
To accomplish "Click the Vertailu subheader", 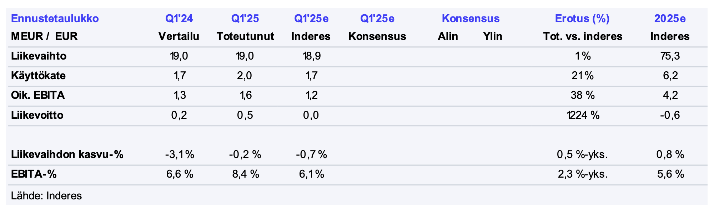I will coord(179,36).
